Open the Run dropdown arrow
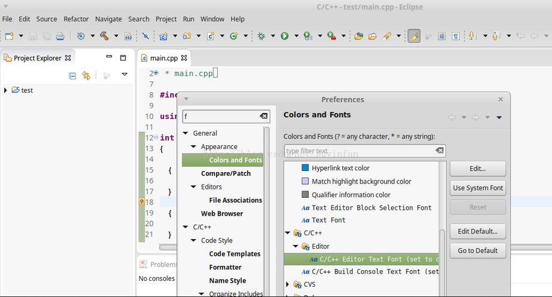 [x=297, y=36]
